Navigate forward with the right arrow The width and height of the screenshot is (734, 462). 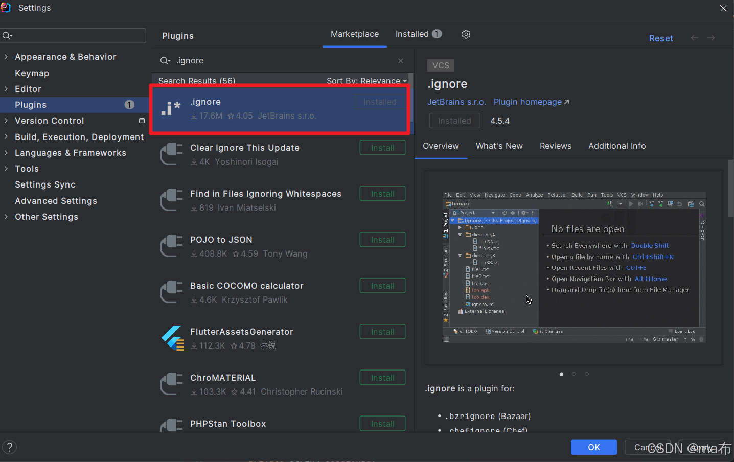coord(711,38)
